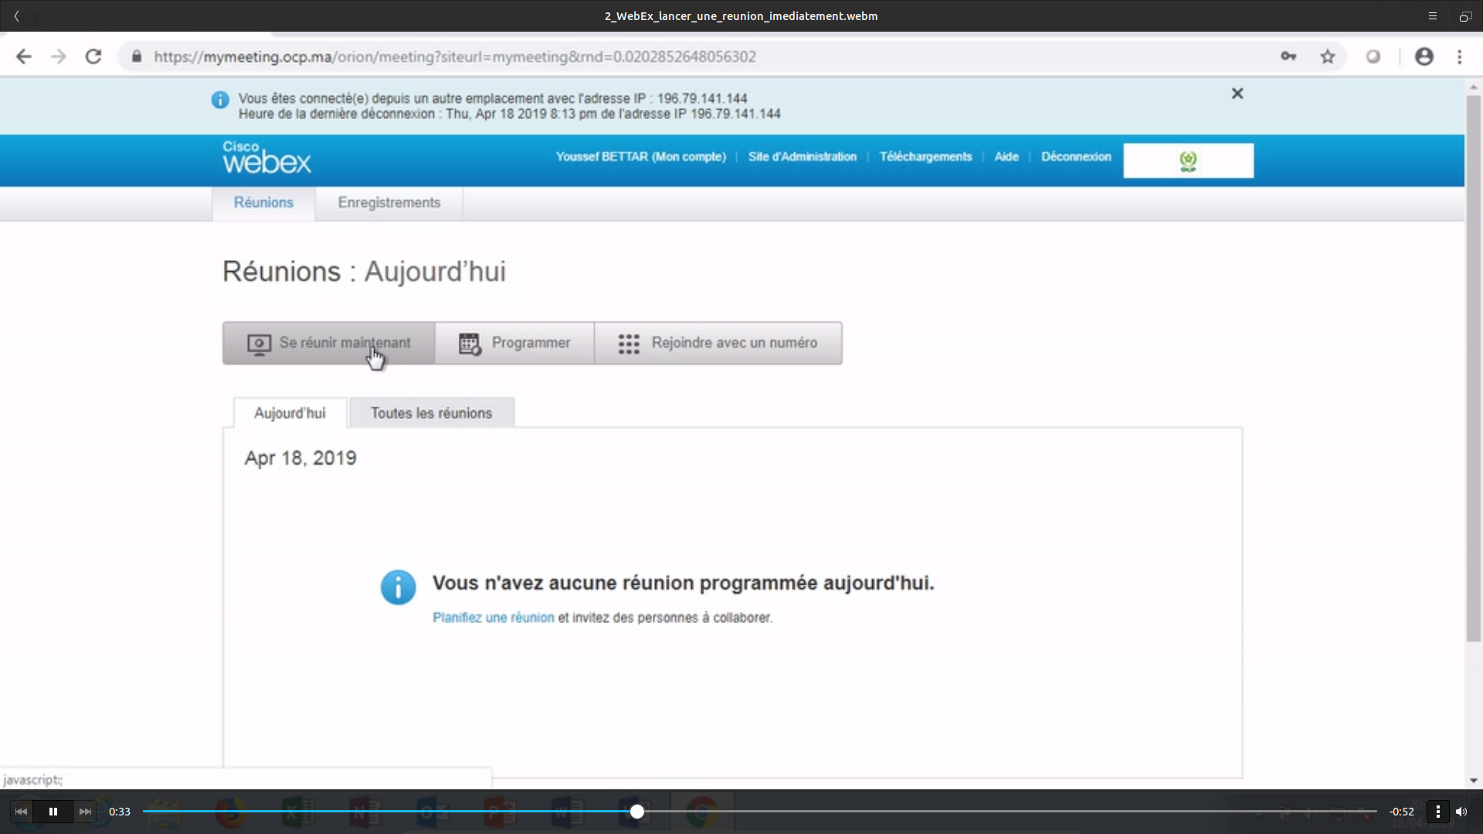The height and width of the screenshot is (834, 1483).
Task: Open the video player options menu
Action: click(x=1437, y=812)
